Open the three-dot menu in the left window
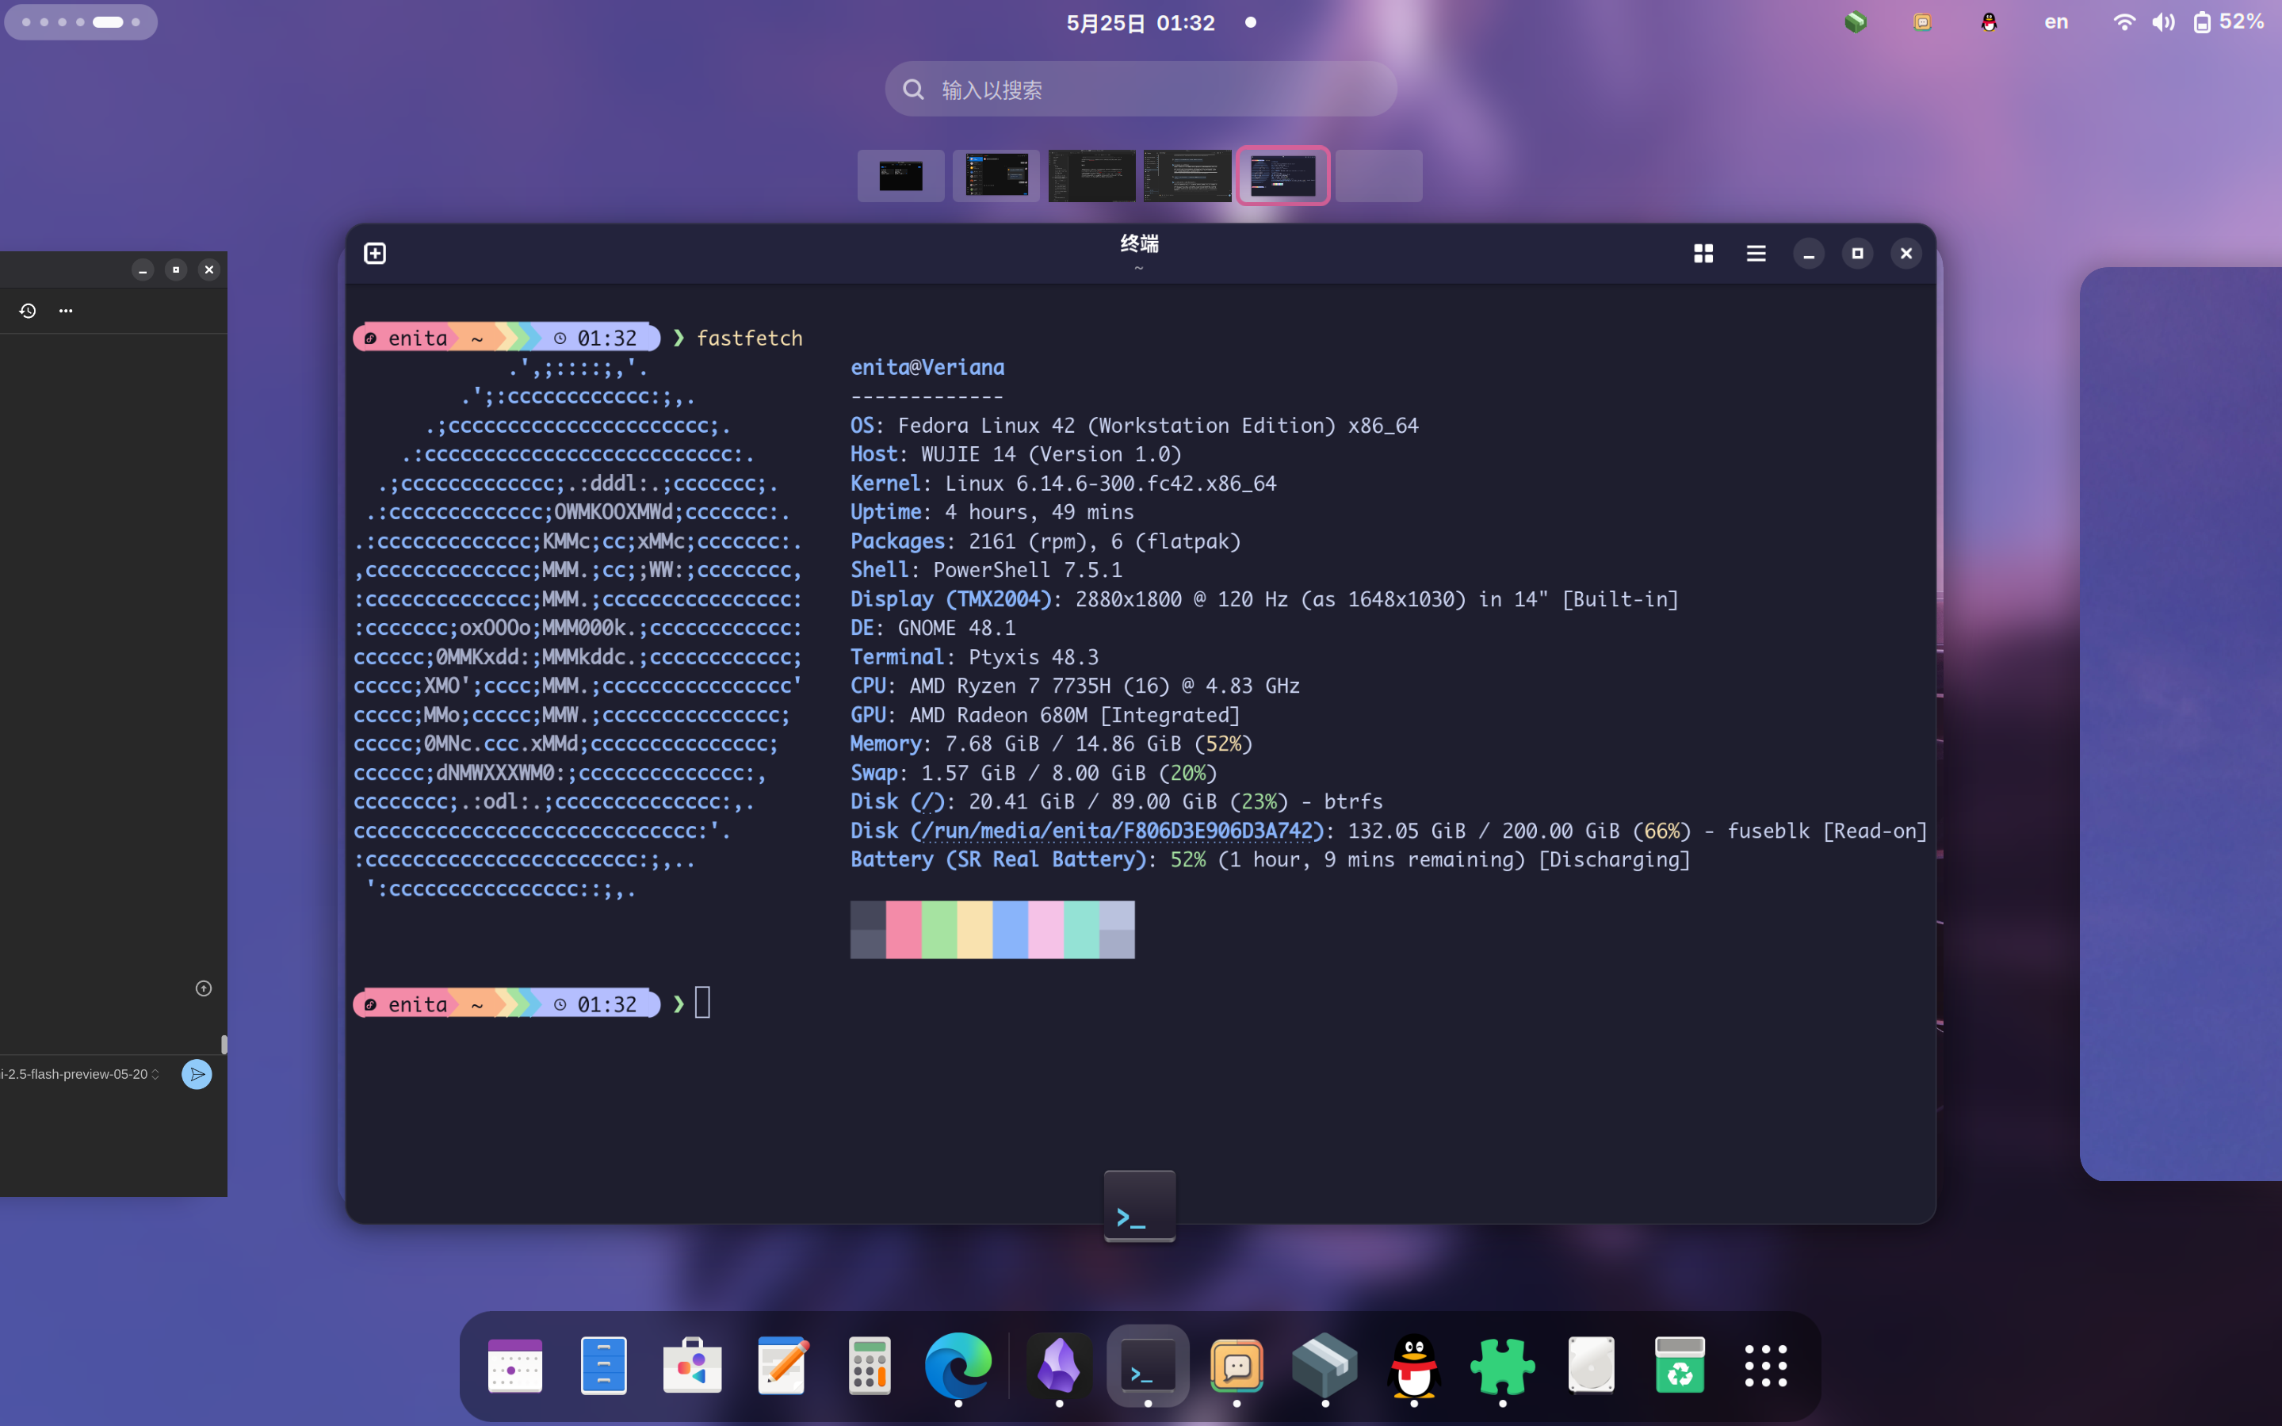This screenshot has height=1426, width=2282. [x=65, y=310]
